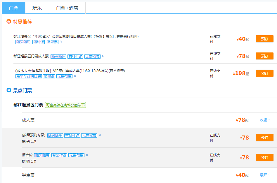
Task: Click 预订 on the 标准价 option
Action: point(264,157)
